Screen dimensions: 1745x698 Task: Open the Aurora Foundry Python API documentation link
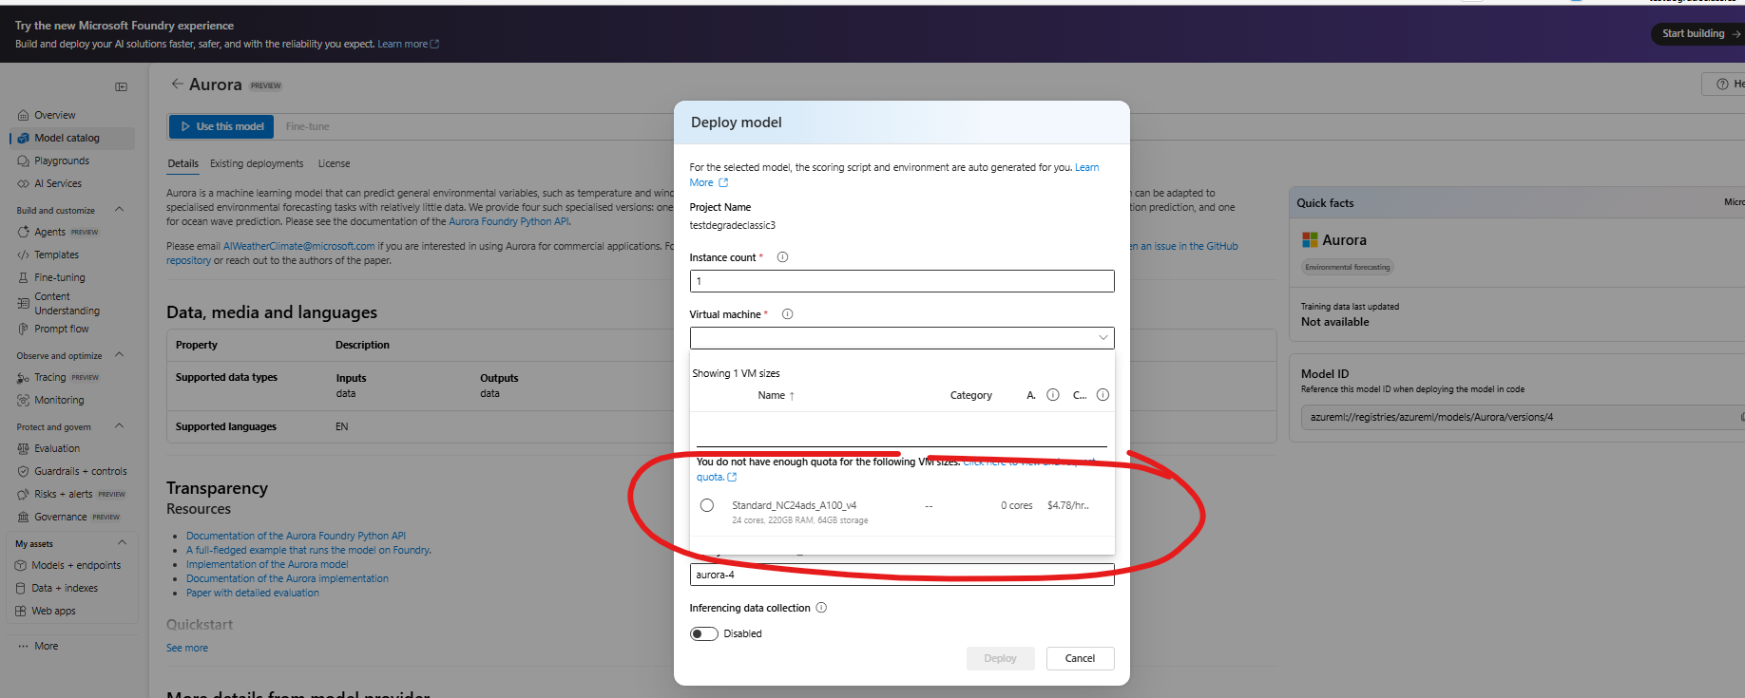coord(296,536)
